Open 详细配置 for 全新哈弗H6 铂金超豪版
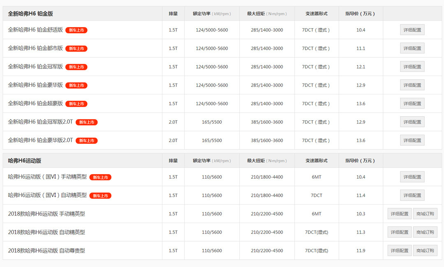The width and height of the screenshot is (444, 267). tap(412, 104)
